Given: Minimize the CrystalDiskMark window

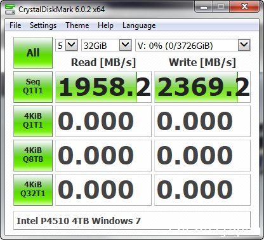Looking at the screenshot, I should tap(204, 7).
